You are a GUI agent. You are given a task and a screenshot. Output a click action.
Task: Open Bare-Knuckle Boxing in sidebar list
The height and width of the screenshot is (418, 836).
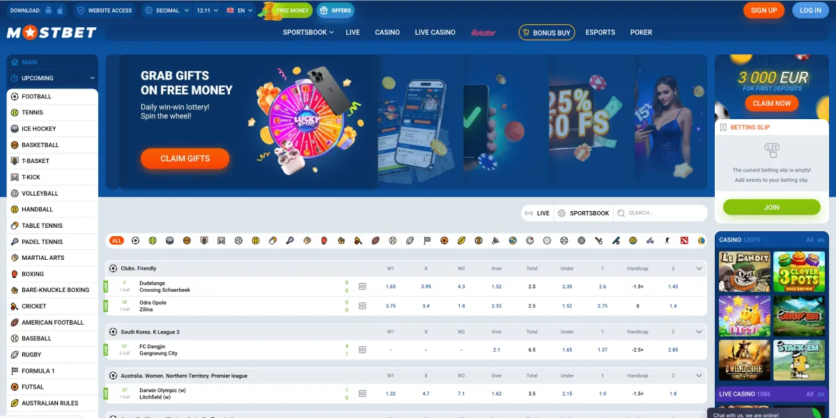52,290
